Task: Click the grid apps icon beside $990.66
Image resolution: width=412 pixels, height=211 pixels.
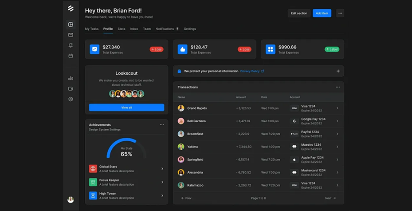Action: click(271, 49)
